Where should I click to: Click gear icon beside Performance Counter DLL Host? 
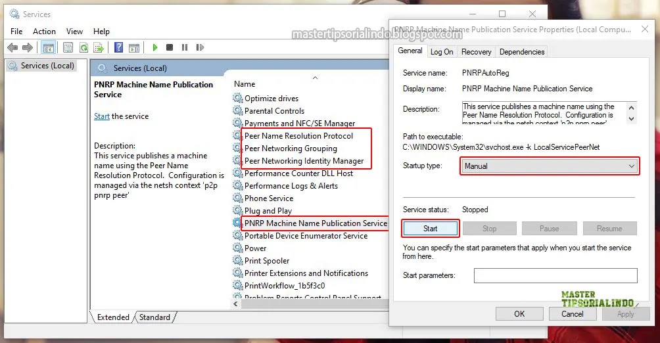click(238, 173)
